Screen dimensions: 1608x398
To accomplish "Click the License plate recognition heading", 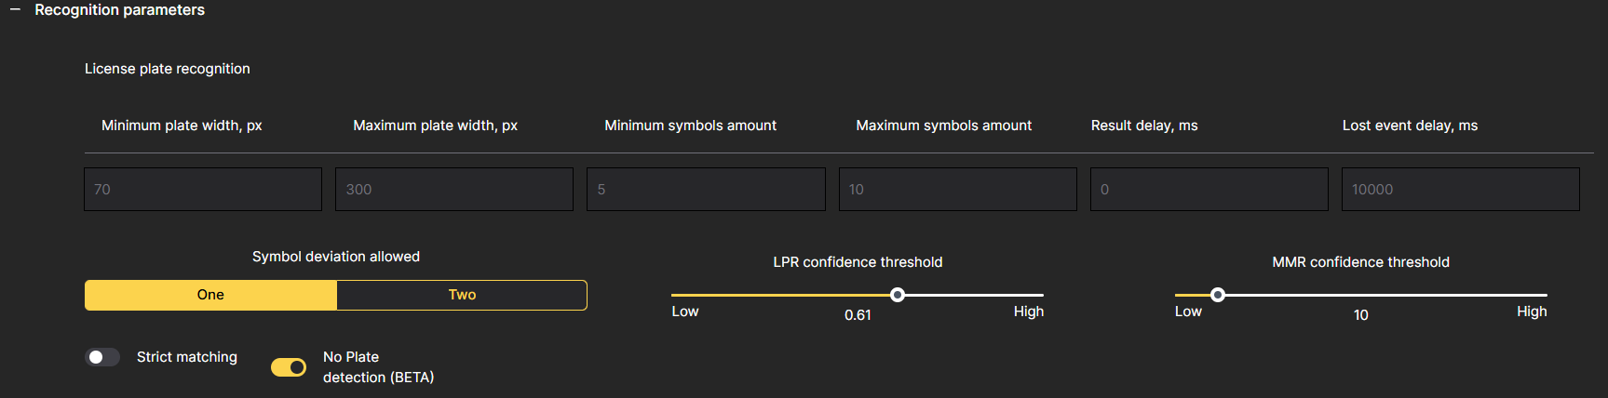I will (x=168, y=69).
